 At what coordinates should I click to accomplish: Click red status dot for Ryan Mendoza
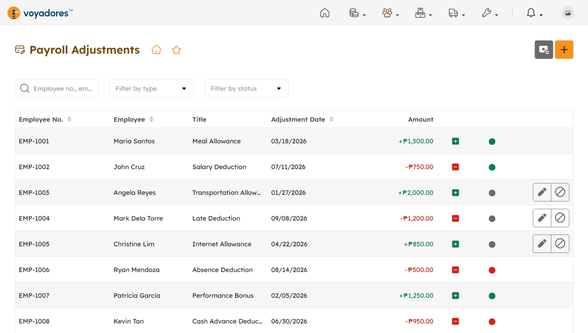tap(492, 270)
